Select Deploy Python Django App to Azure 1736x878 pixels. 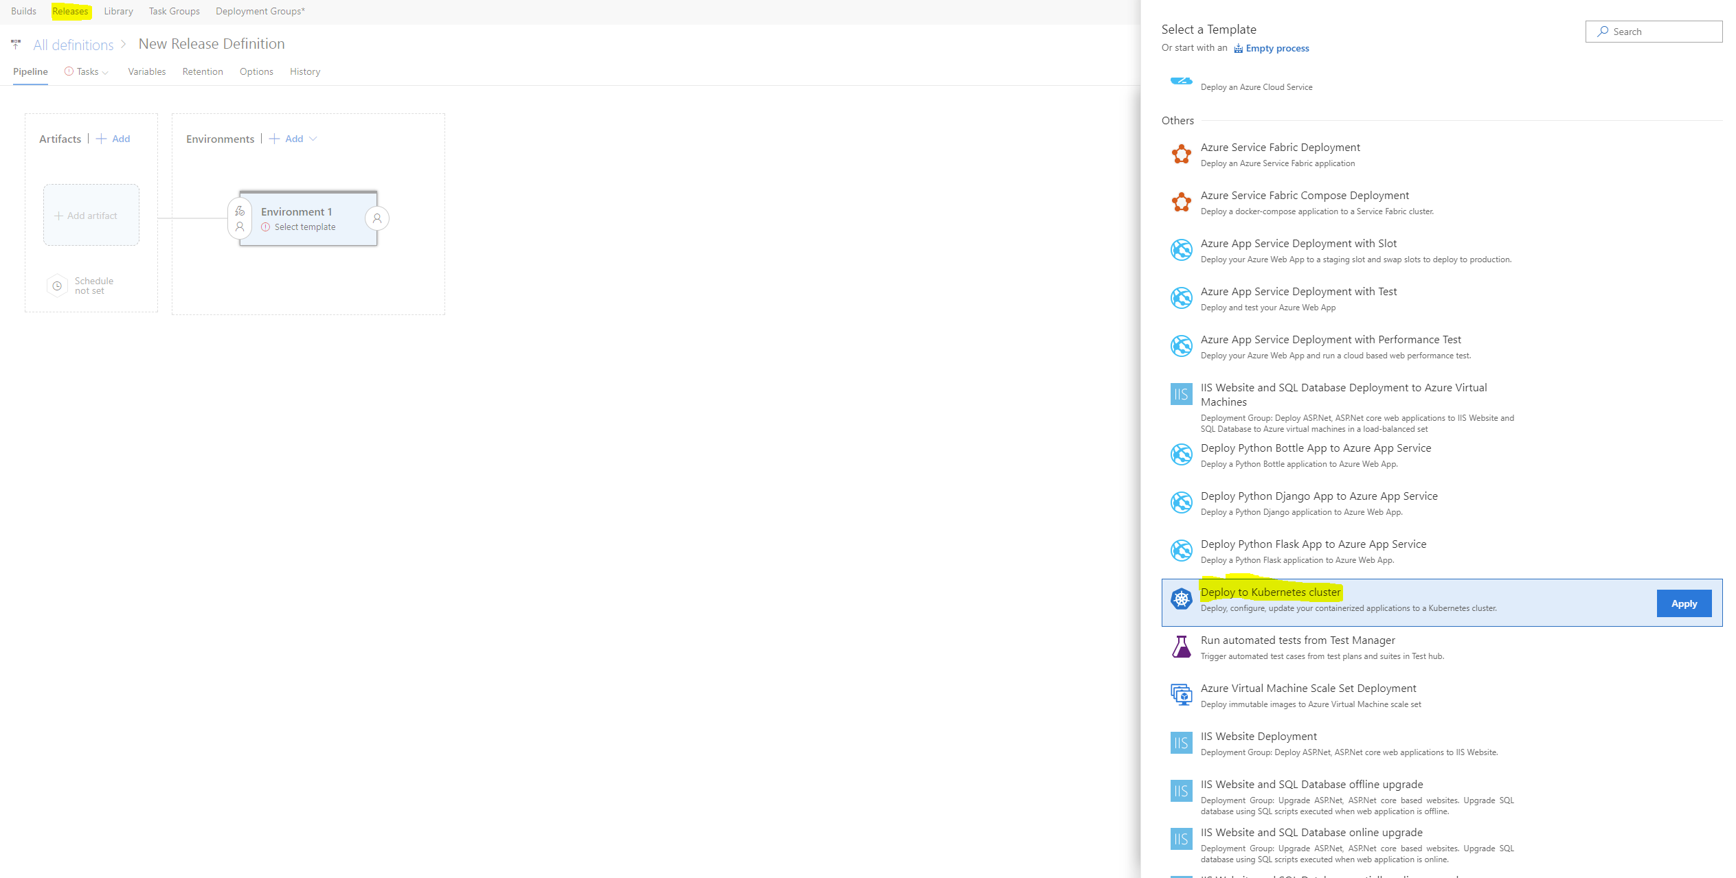point(1319,496)
